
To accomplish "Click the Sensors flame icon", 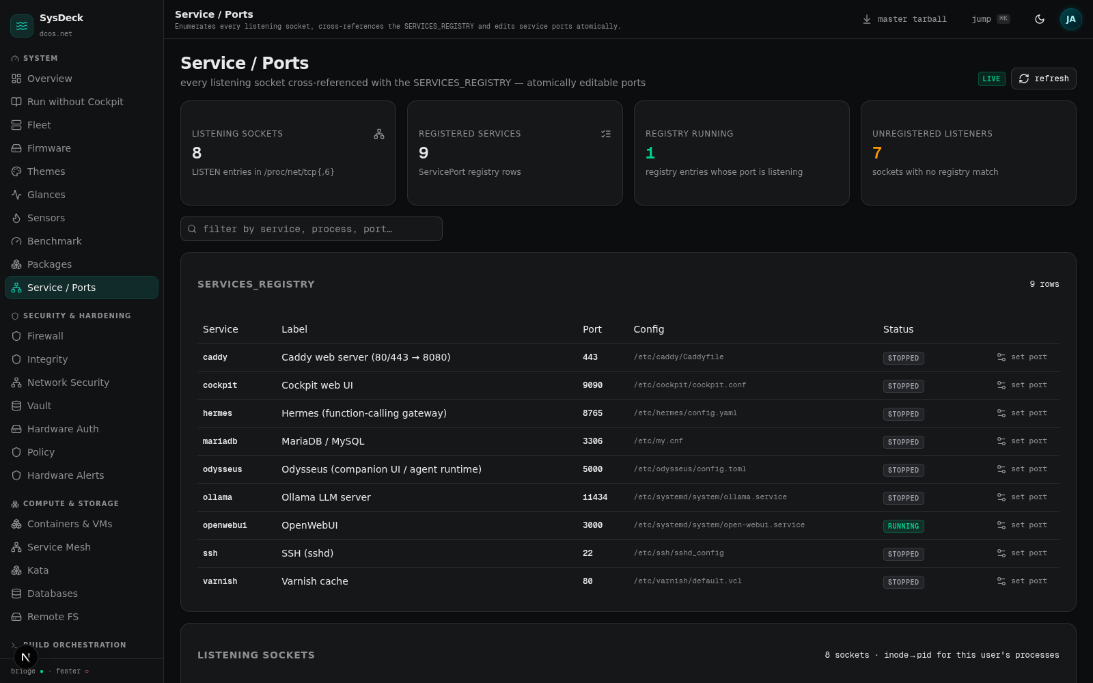I will 16,218.
